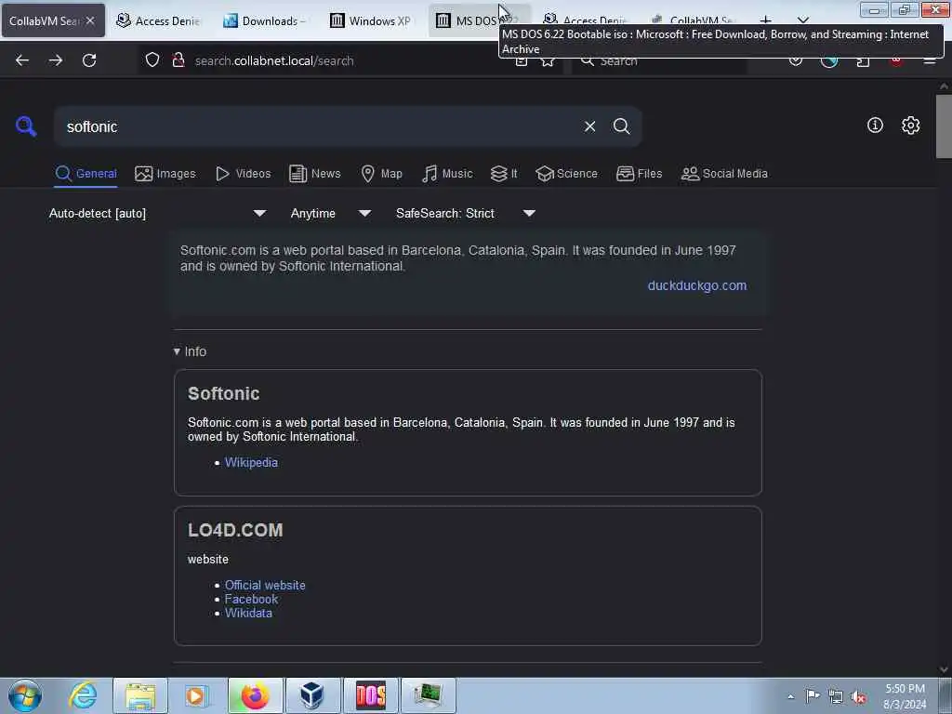Click the Softonic info card heading

[223, 393]
